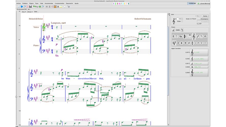Image resolution: width=226 pixels, height=127 pixels.
Task: Select the barlines shape family
Action: (x=185, y=36)
